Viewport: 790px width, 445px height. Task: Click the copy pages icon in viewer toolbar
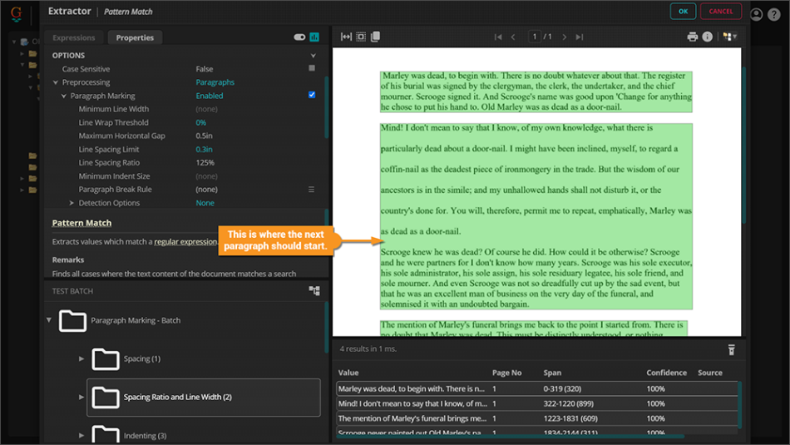click(x=375, y=37)
